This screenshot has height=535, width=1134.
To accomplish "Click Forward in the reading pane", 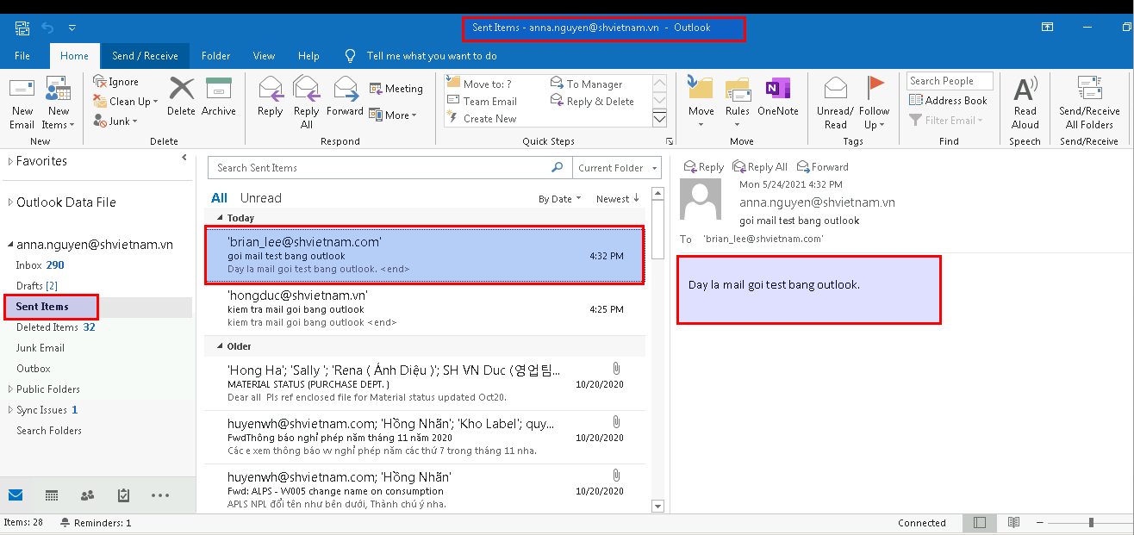I will coord(823,167).
